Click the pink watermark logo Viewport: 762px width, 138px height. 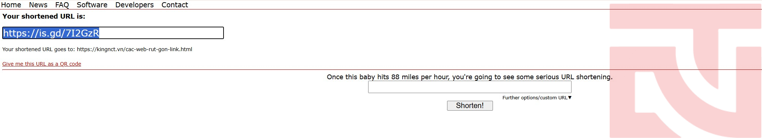pos(685,71)
